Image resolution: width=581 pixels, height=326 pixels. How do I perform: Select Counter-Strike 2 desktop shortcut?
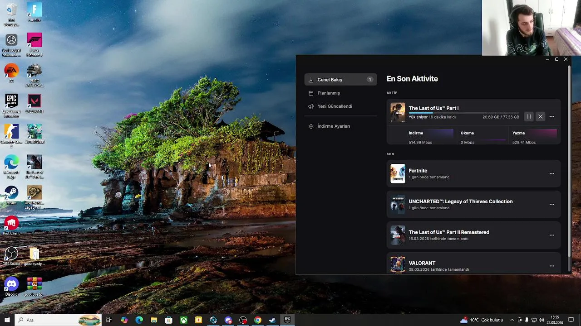click(x=11, y=136)
